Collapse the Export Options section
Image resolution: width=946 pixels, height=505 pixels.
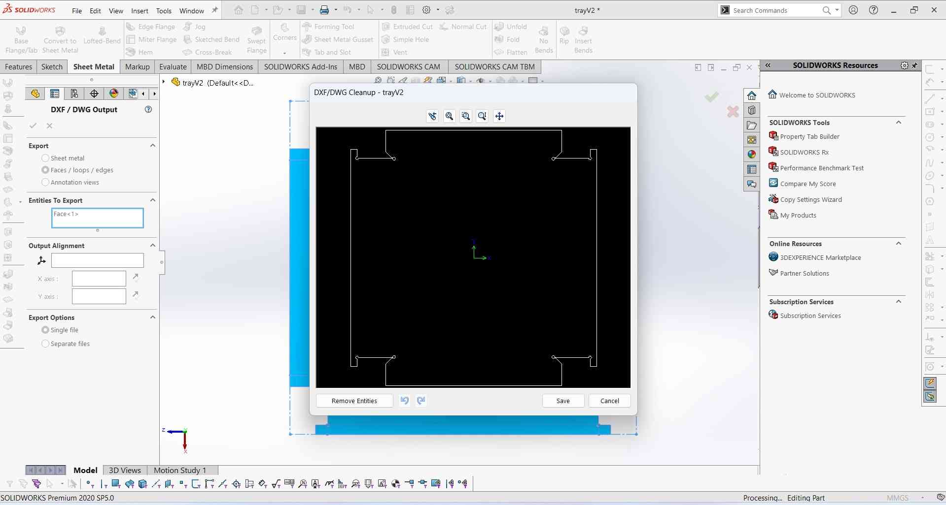[x=153, y=317]
